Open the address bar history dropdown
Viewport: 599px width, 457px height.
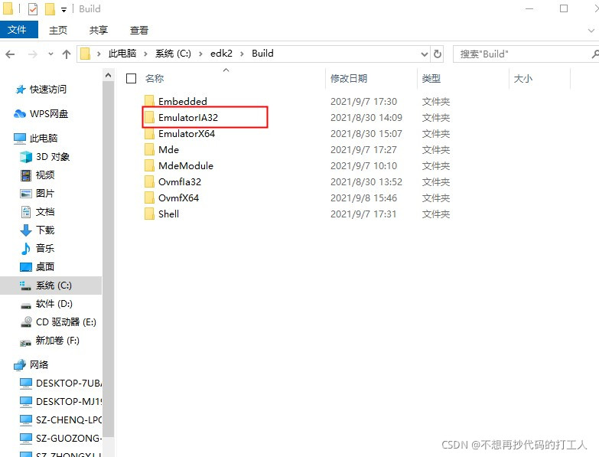point(424,54)
